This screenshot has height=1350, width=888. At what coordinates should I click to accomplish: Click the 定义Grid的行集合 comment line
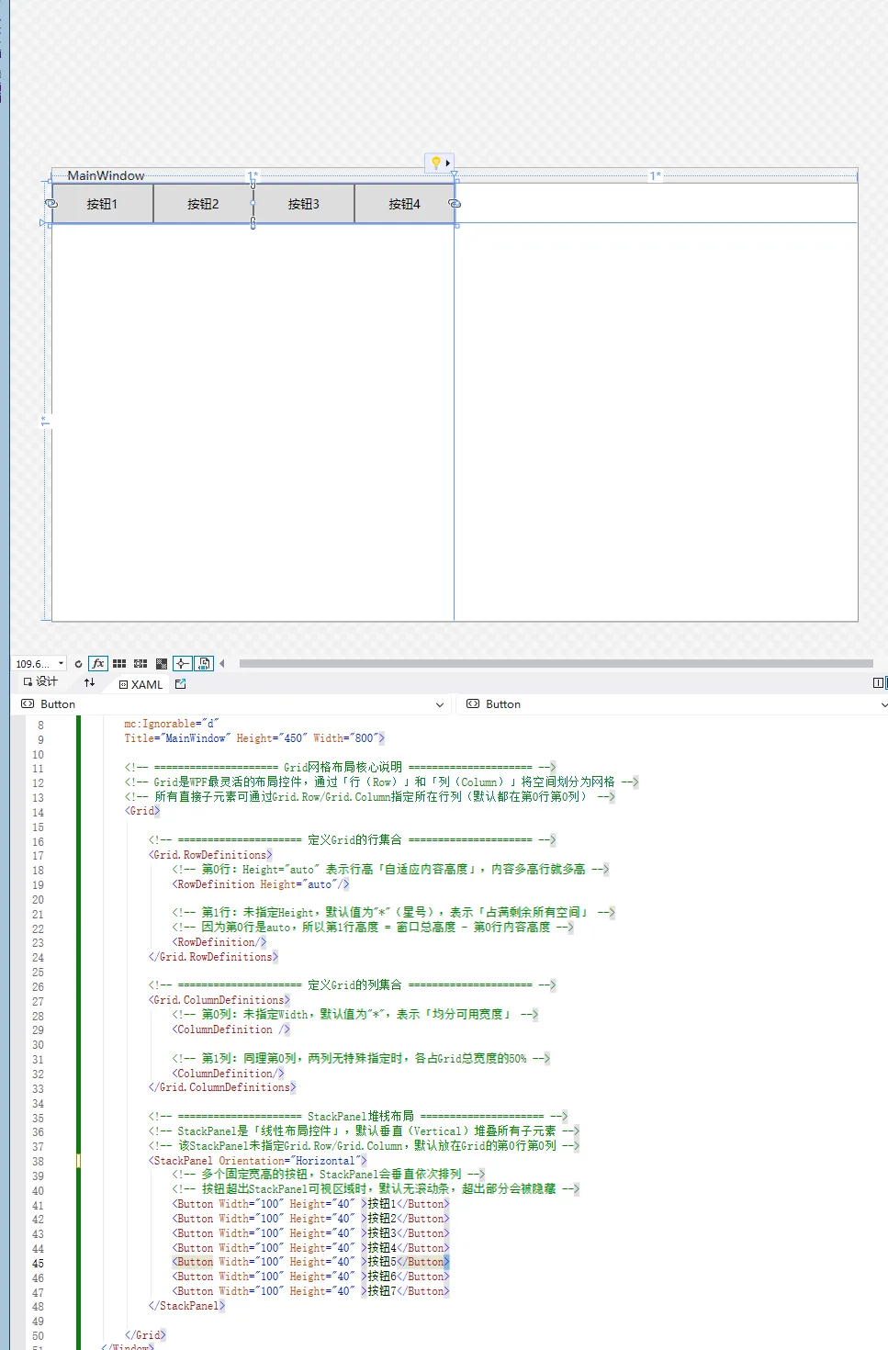point(353,839)
